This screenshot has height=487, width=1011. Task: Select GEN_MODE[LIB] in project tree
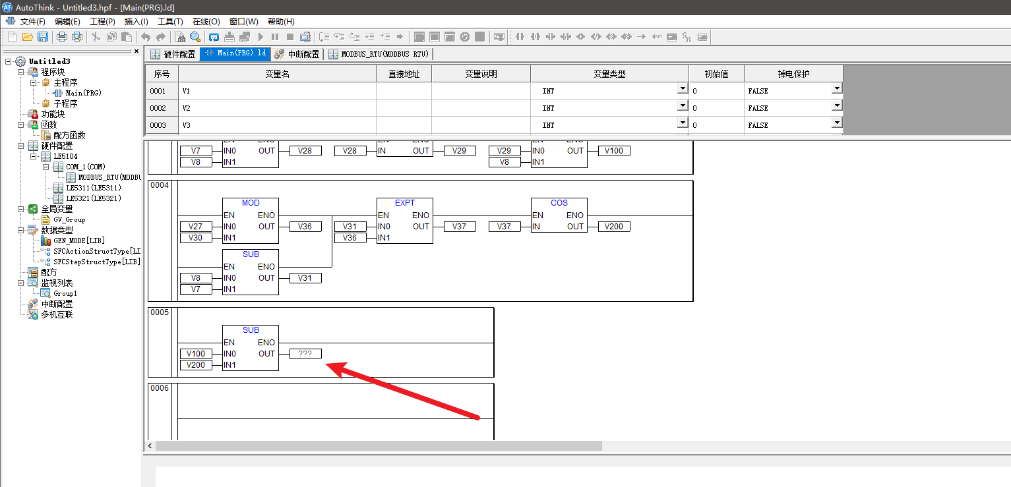pos(79,241)
